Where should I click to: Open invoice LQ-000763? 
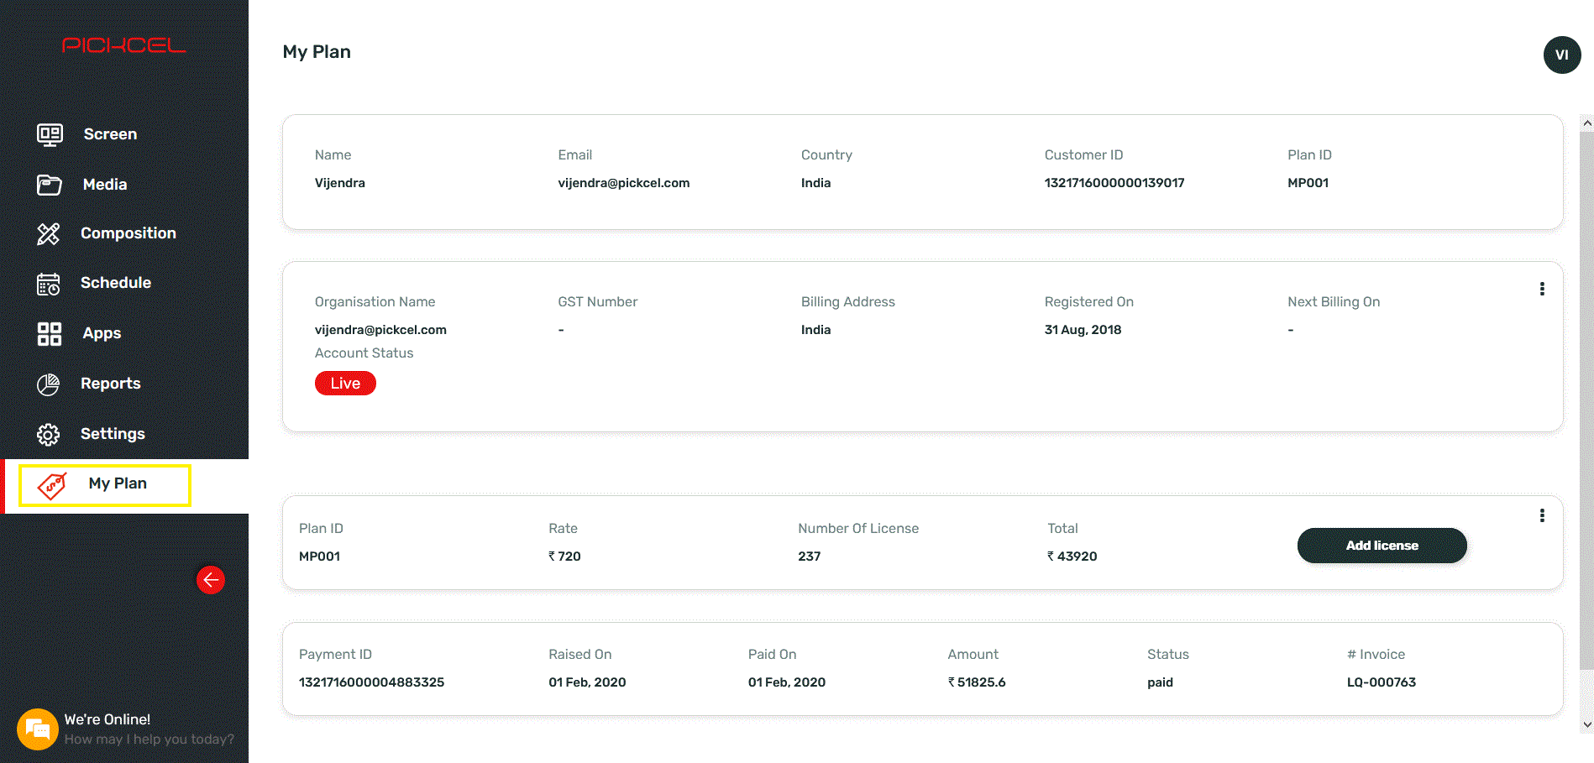(1381, 682)
